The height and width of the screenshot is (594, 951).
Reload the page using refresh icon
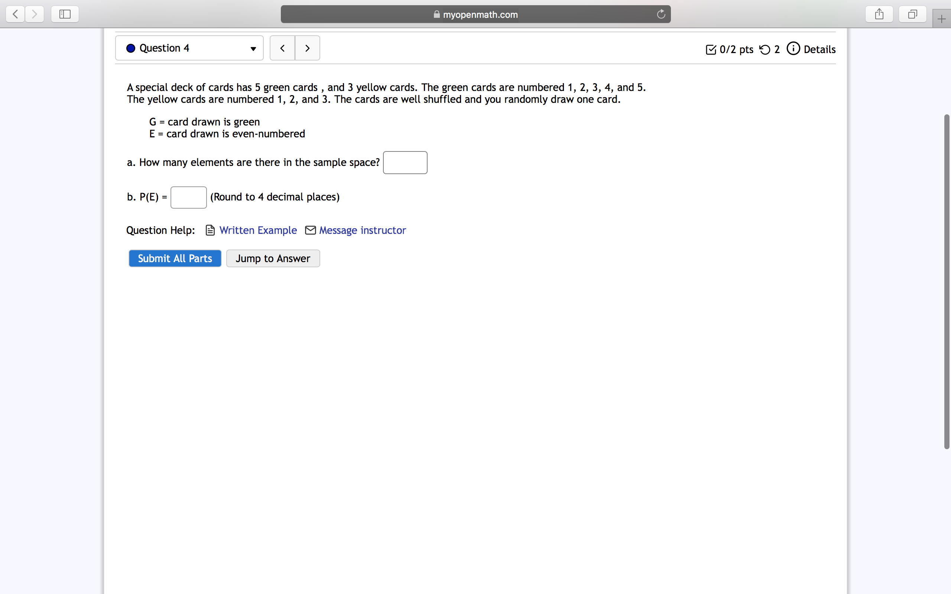(x=661, y=14)
